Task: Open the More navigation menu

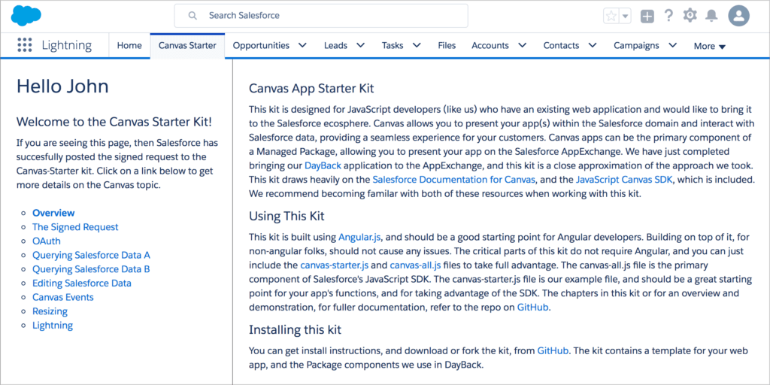Action: (710, 46)
